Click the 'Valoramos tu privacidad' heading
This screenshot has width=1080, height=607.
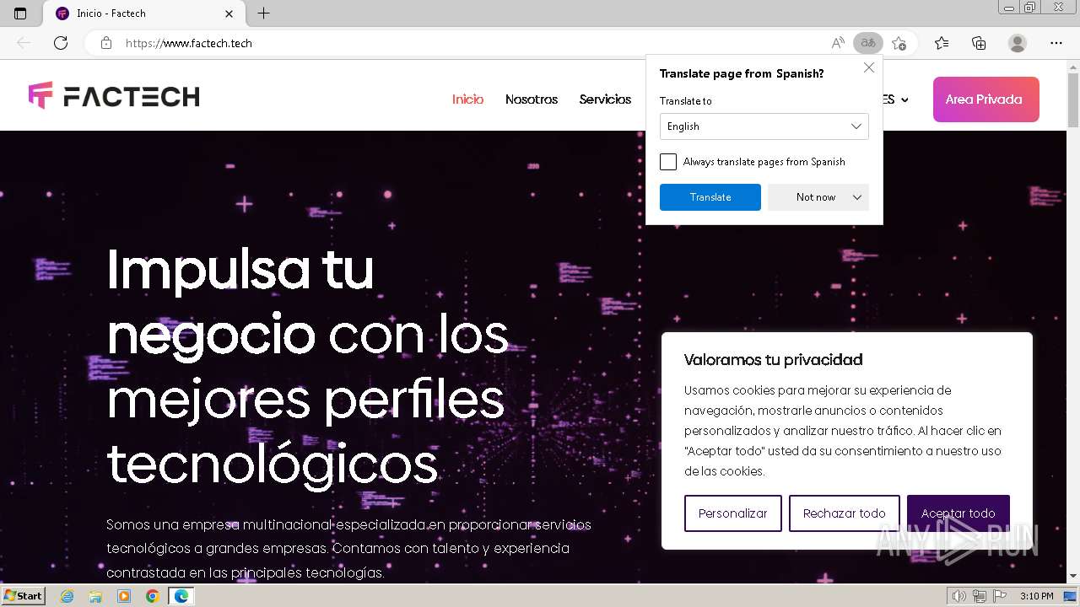774,360
